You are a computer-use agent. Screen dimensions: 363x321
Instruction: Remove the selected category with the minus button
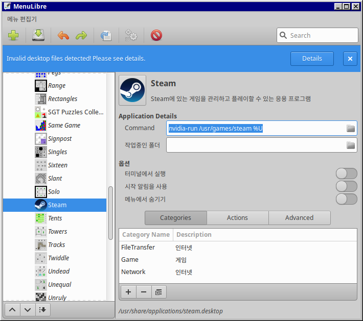[144, 292]
